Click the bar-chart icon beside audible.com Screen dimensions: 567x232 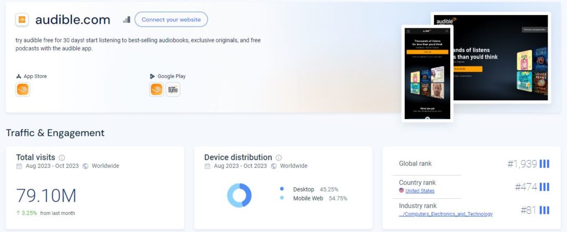(x=127, y=19)
